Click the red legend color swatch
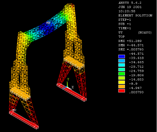This screenshot has height=132, width=157. pyautogui.click(x=122, y=91)
